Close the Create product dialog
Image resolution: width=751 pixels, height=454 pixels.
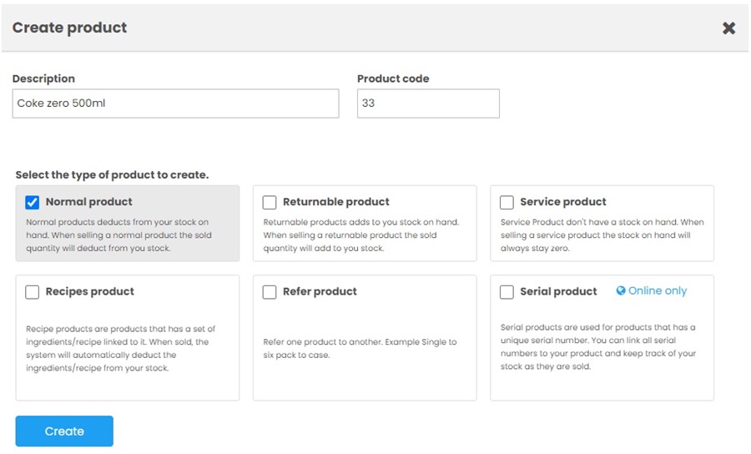coord(728,28)
